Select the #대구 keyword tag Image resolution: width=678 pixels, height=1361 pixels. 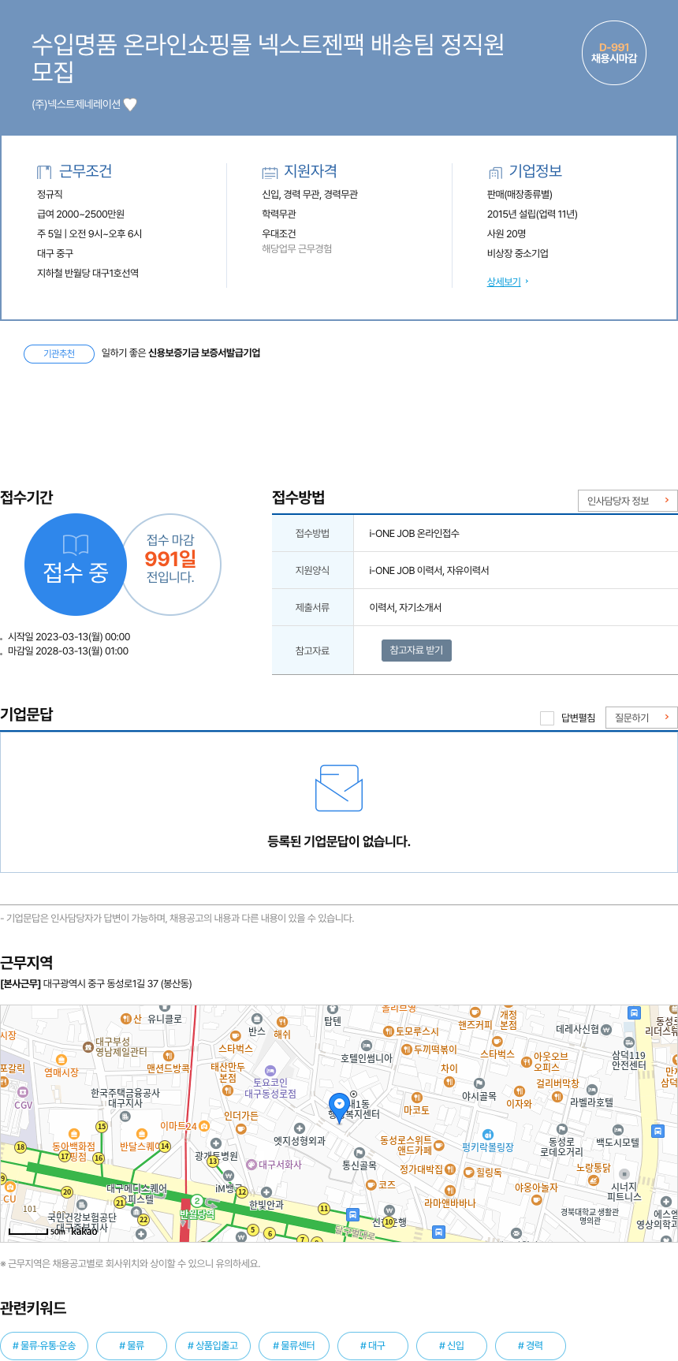pyautogui.click(x=373, y=1345)
